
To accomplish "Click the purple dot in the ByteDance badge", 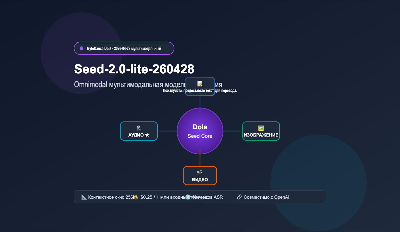I will coord(81,48).
